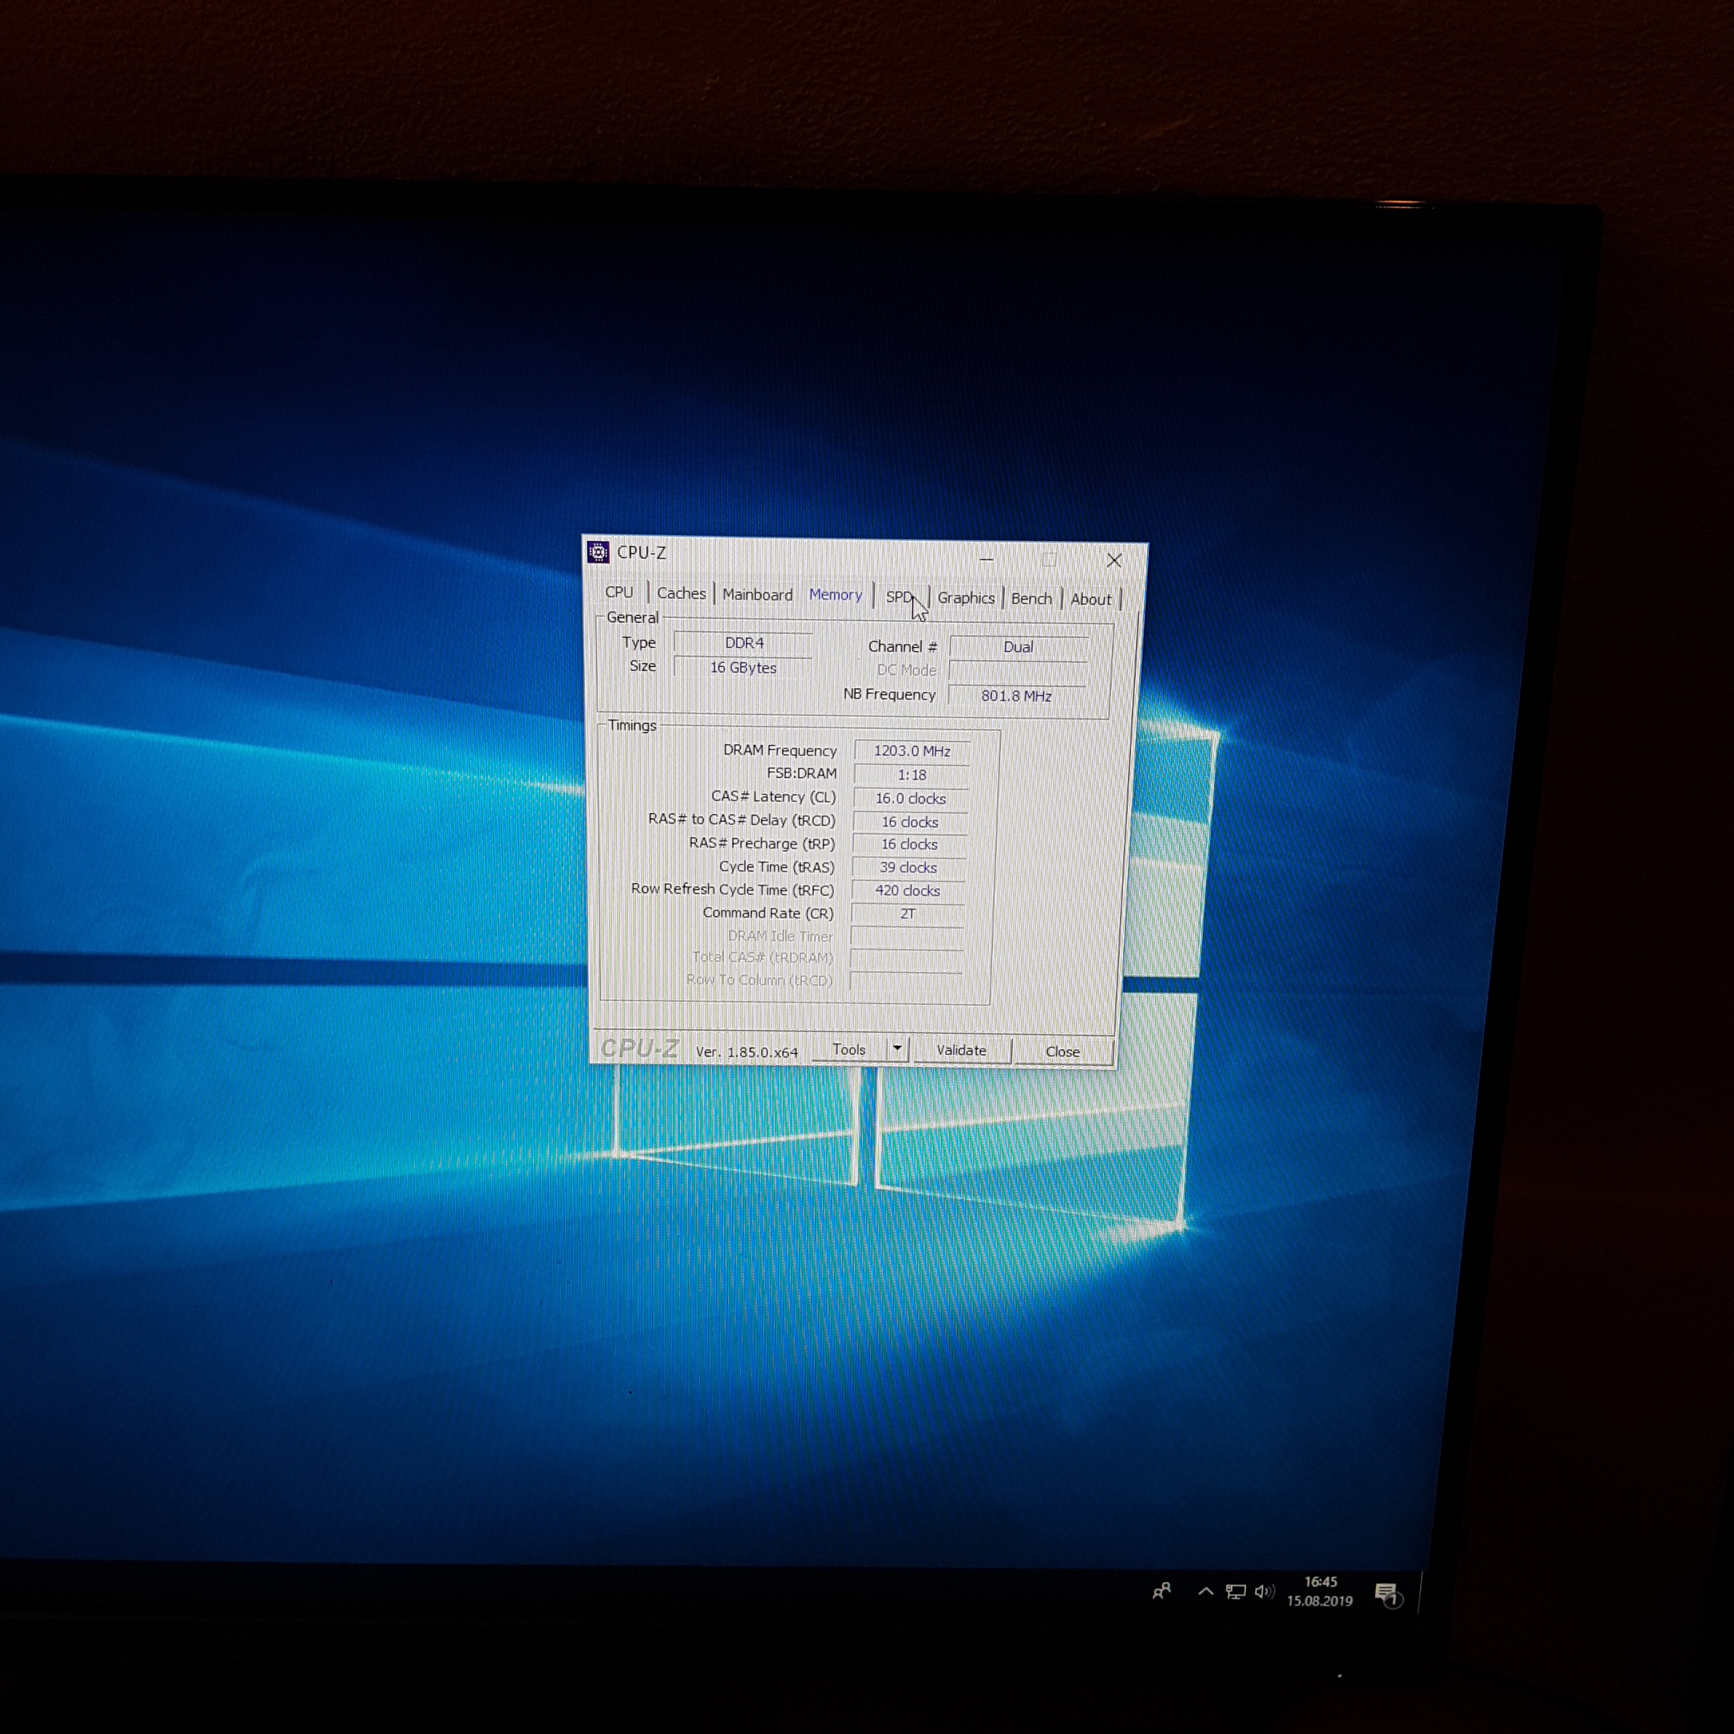Click the tRAS 39 clocks value
1734x1734 pixels.
coord(908,868)
